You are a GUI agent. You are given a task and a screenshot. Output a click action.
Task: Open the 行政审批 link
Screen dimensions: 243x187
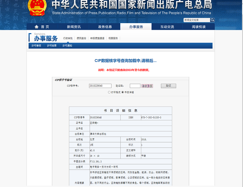coord(68,38)
